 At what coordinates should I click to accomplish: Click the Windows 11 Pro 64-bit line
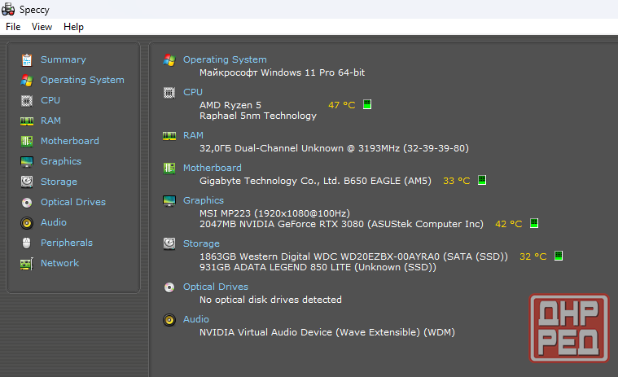click(x=282, y=72)
